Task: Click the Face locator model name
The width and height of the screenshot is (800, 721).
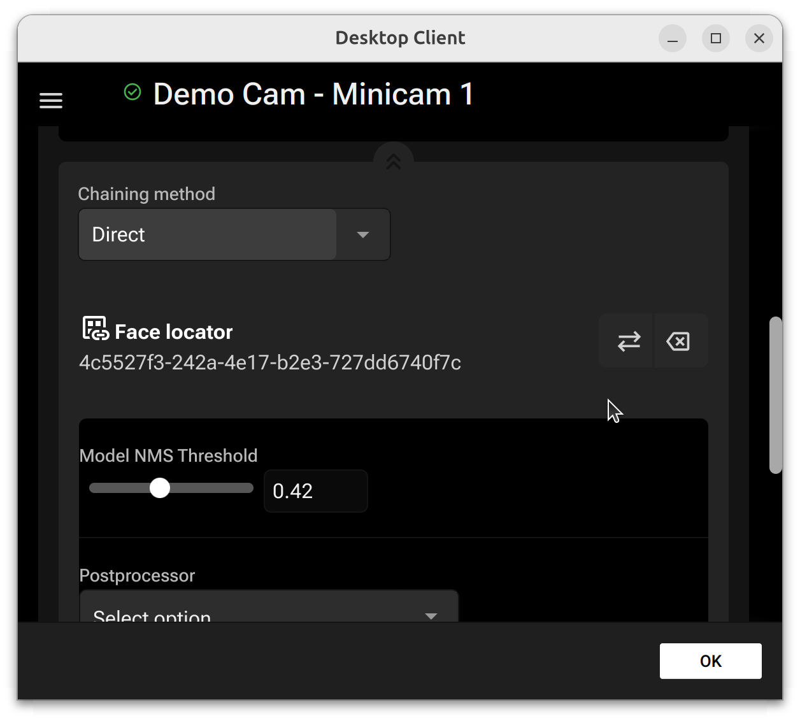Action: (x=173, y=332)
